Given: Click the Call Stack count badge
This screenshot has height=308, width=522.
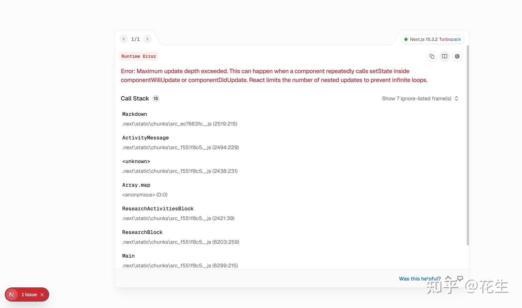Looking at the screenshot, I should coord(156,99).
